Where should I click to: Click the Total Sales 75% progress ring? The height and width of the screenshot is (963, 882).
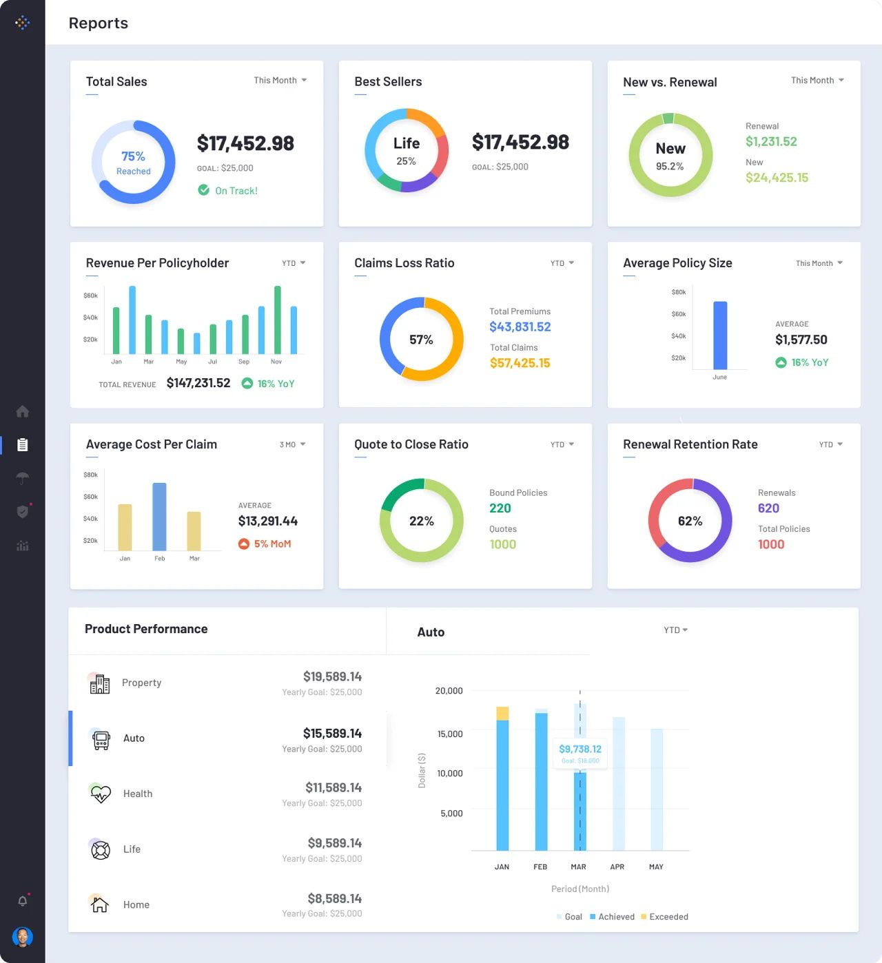coord(133,163)
